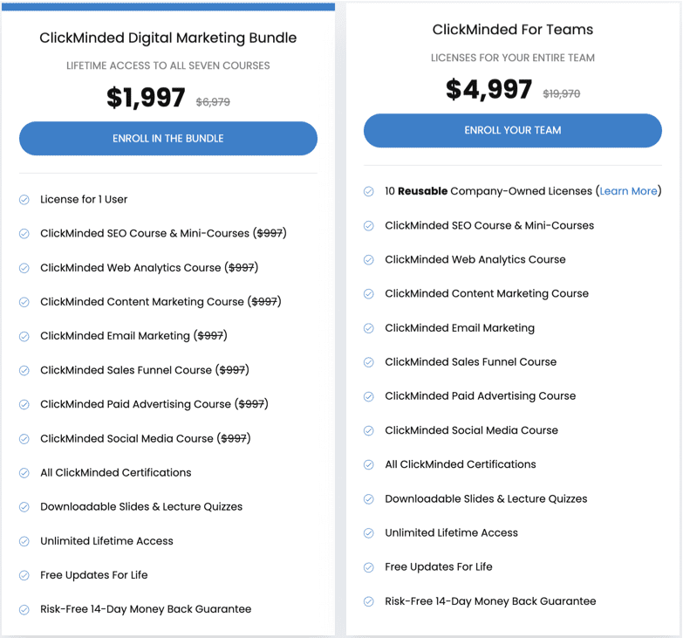Click check icon by teams Free Updates For Life
683x638 pixels.
click(369, 567)
